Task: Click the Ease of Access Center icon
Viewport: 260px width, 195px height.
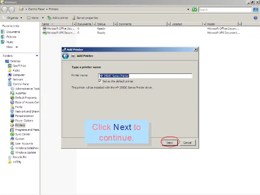Action: [12, 102]
